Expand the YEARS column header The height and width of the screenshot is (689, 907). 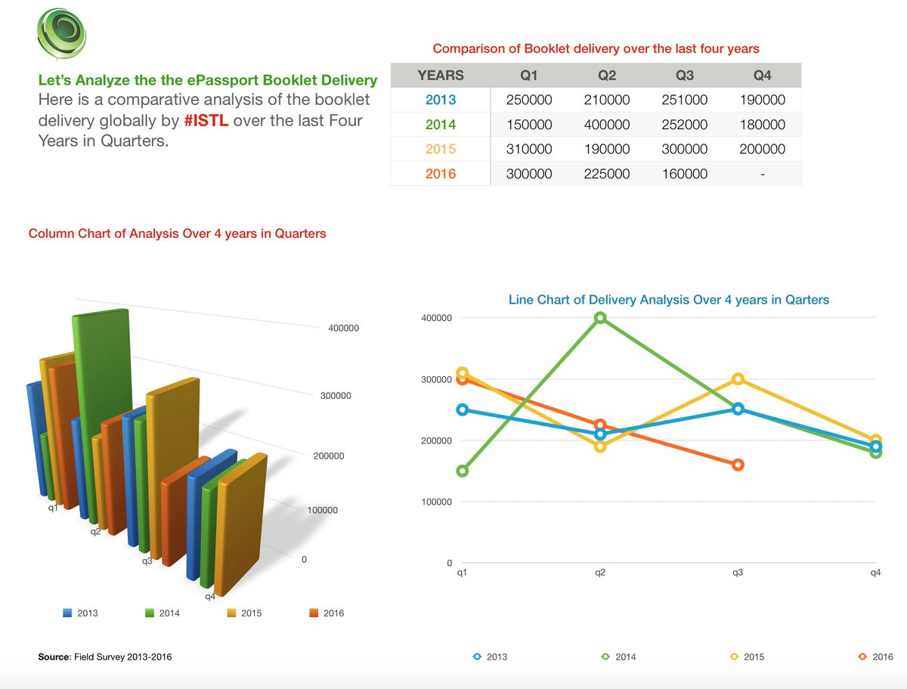pos(441,75)
